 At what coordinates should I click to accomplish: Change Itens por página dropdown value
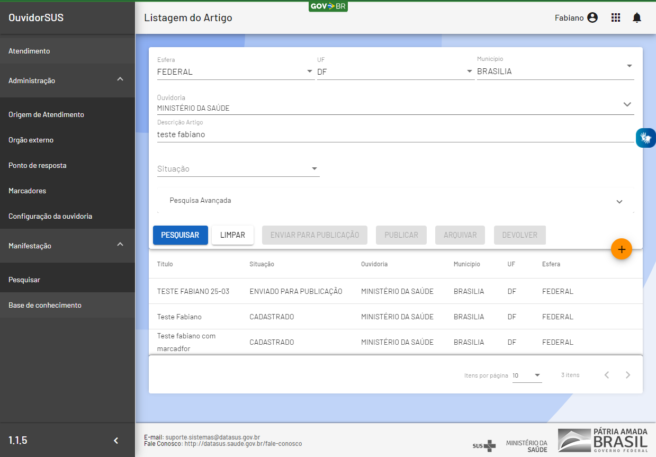pos(527,375)
